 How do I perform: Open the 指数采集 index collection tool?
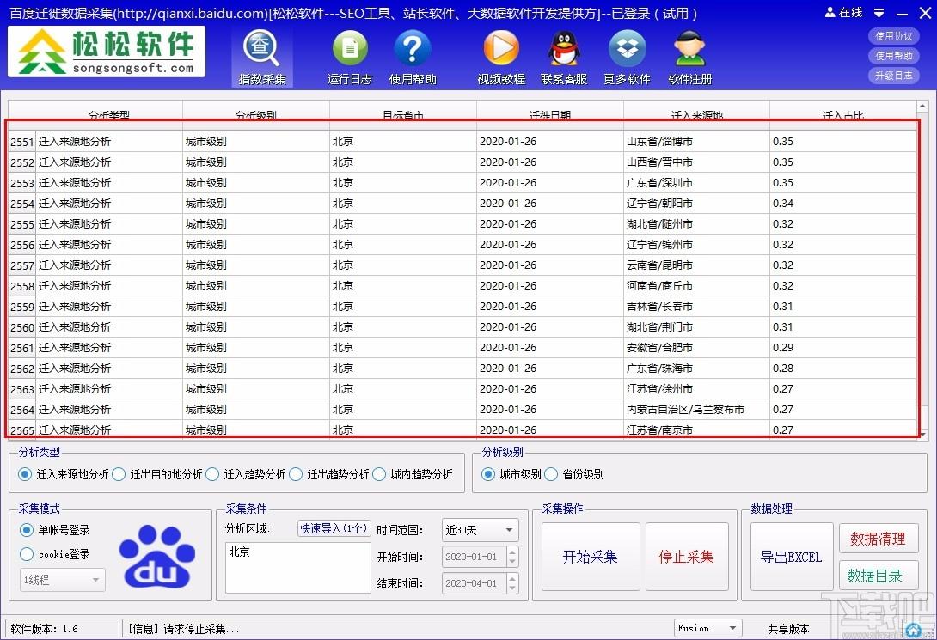click(261, 58)
